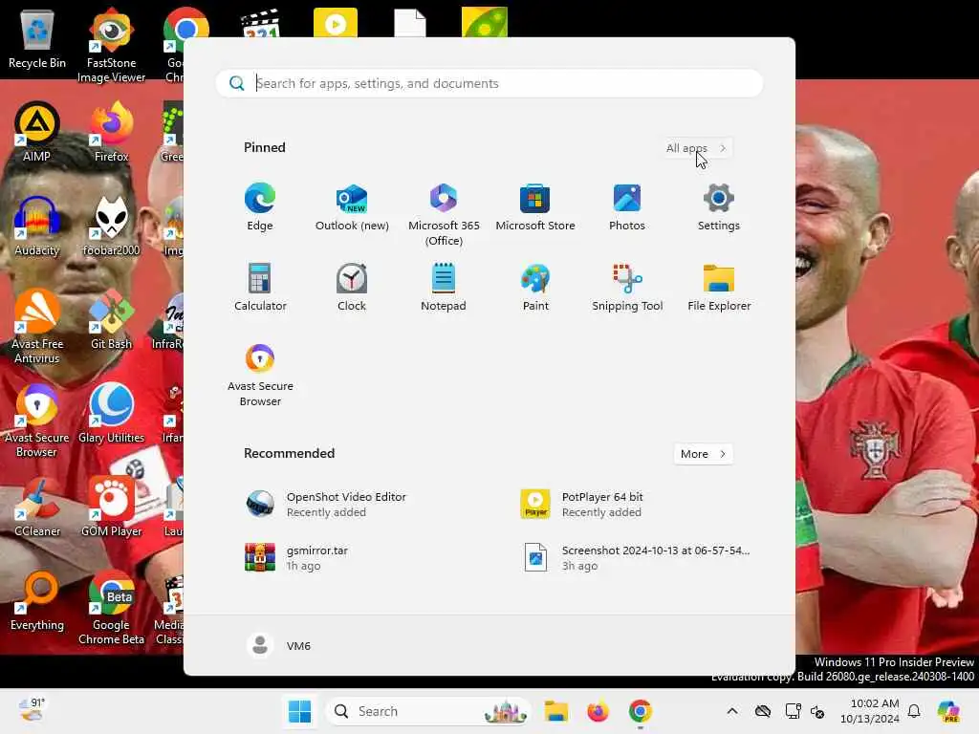
Task: Launch Calculator app
Action: 260,287
